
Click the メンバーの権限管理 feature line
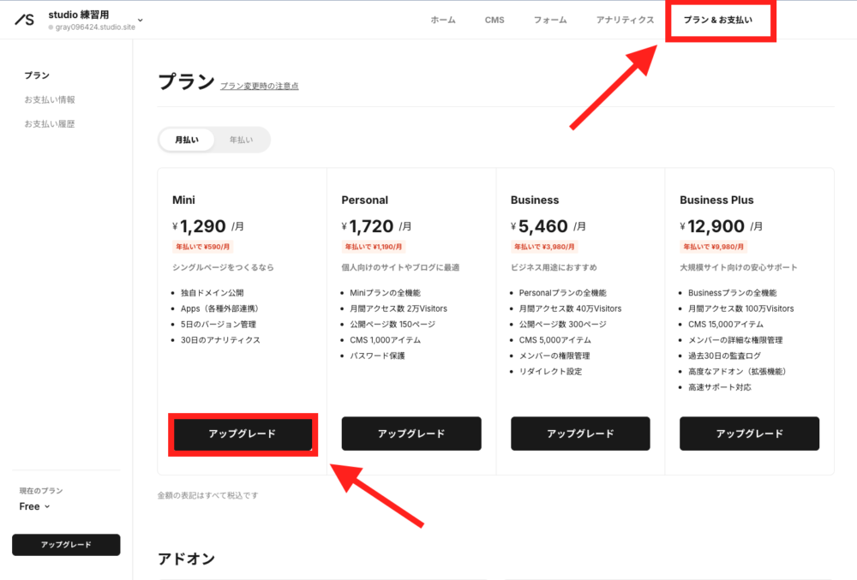tap(554, 356)
